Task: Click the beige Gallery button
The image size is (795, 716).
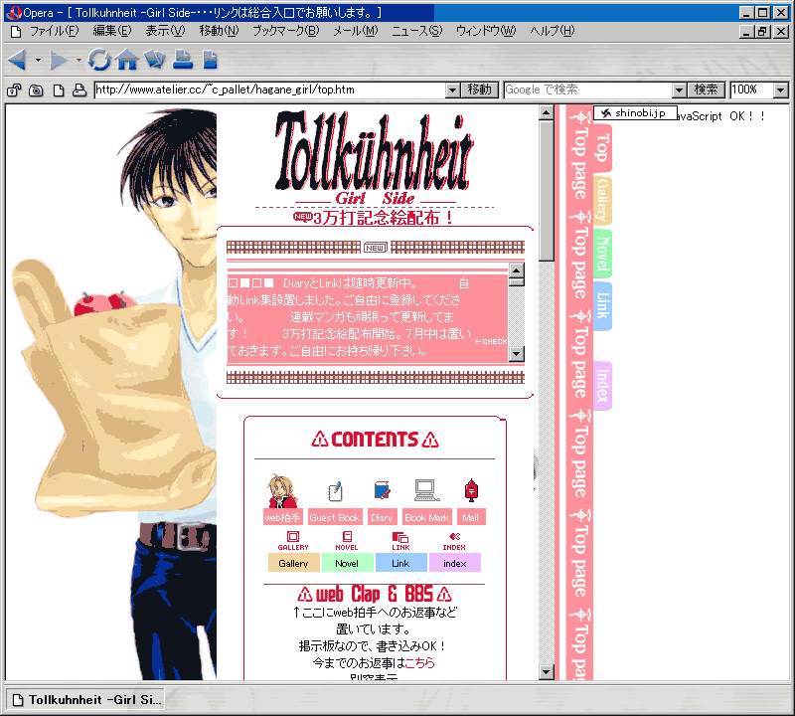Action: pos(293,563)
